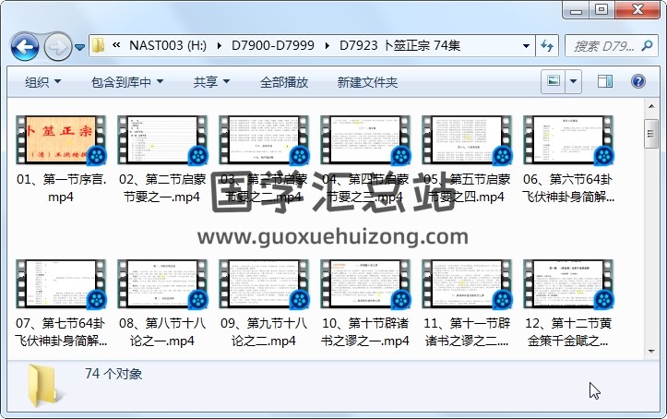Select video 12、第十二节黄金策千金赋 thumbnail
This screenshot has width=667, height=419.
[568, 283]
